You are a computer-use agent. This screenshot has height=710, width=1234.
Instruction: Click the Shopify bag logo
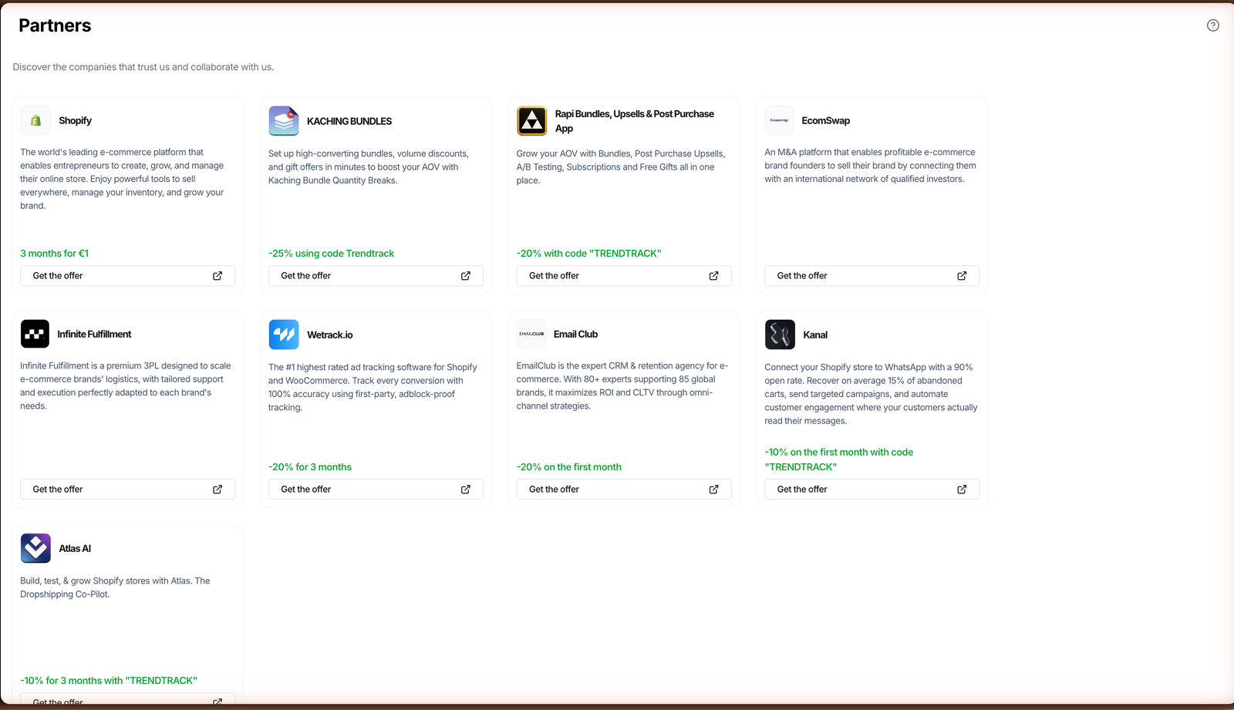tap(35, 120)
